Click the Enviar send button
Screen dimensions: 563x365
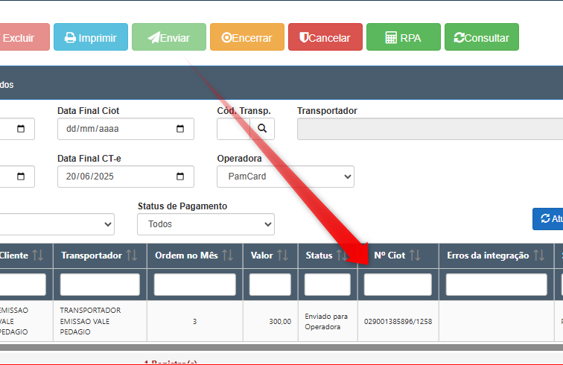coord(168,37)
